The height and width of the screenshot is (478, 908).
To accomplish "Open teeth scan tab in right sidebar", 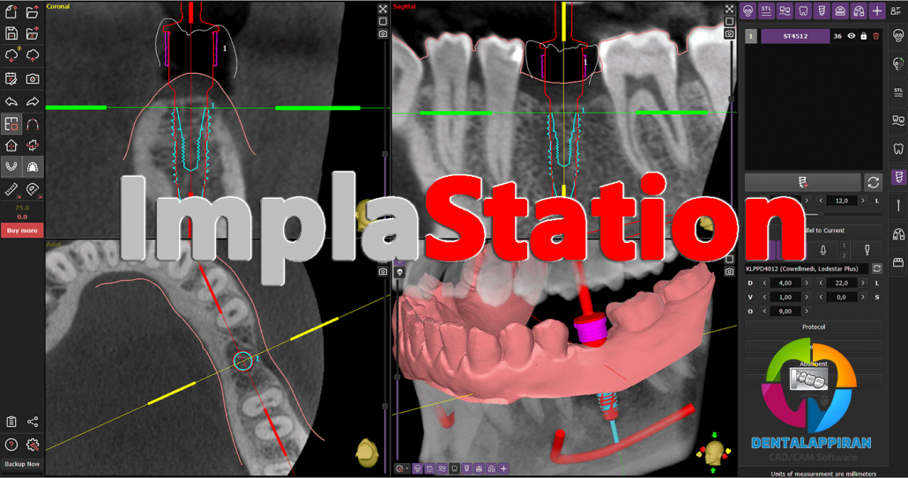I will tap(898, 121).
